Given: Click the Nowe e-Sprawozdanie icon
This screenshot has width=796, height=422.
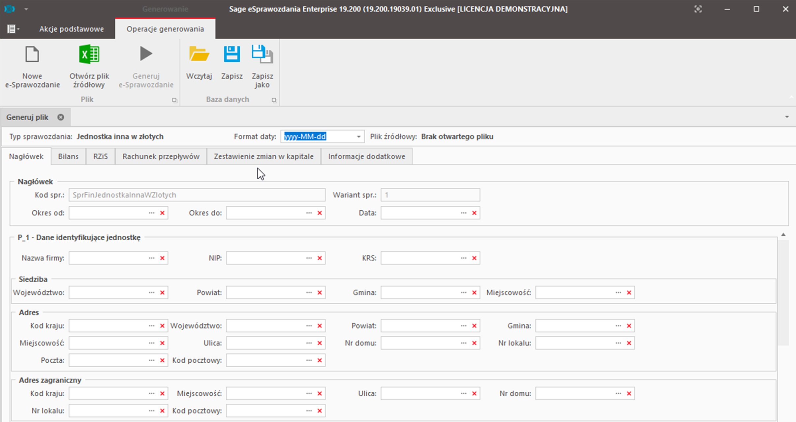Looking at the screenshot, I should tap(32, 54).
